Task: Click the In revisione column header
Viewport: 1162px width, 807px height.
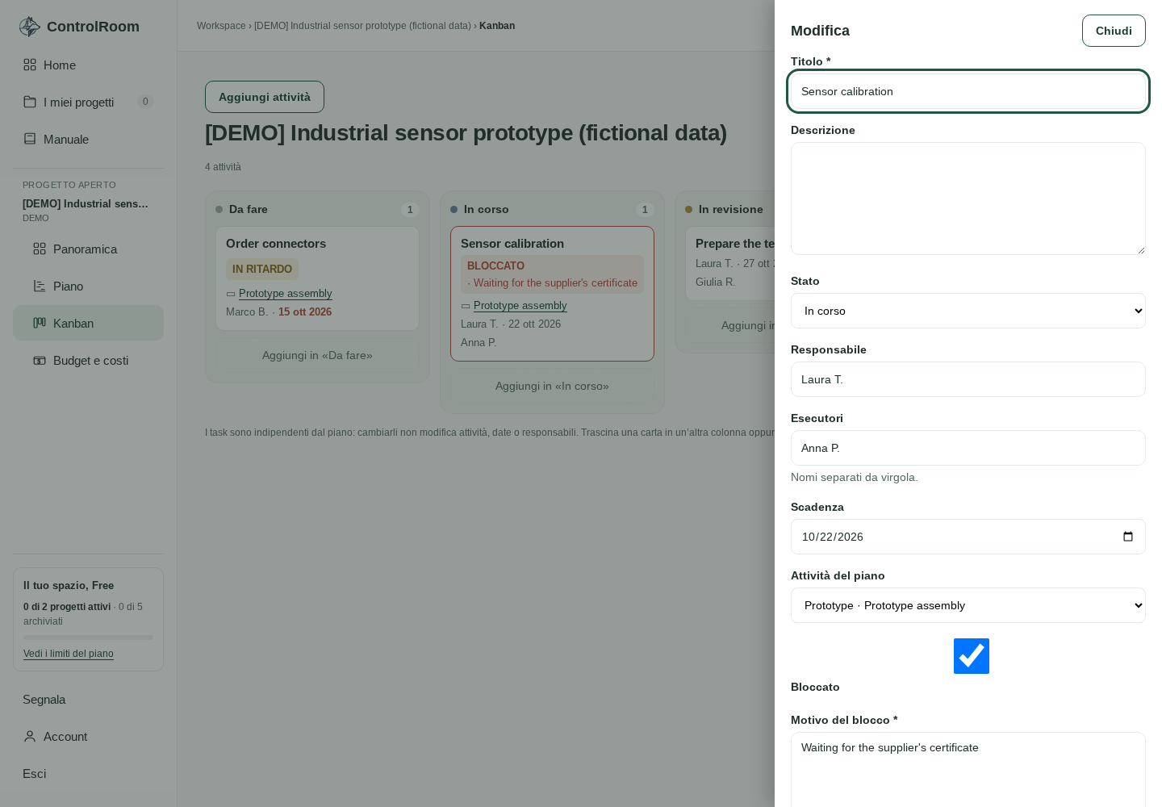Action: click(x=731, y=209)
